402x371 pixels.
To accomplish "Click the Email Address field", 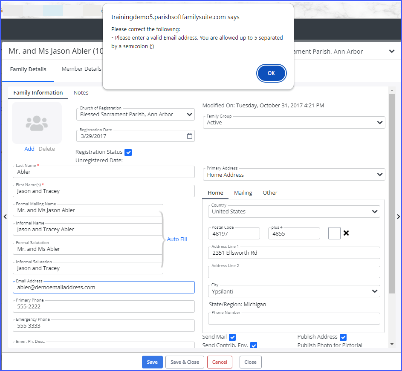I will point(104,287).
